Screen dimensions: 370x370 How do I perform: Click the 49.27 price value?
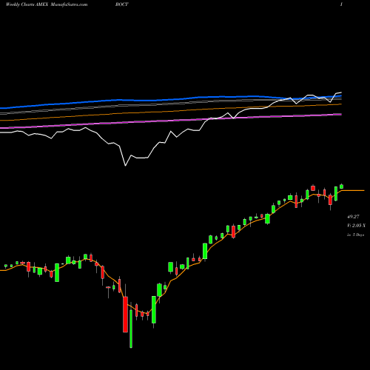click(x=353, y=217)
